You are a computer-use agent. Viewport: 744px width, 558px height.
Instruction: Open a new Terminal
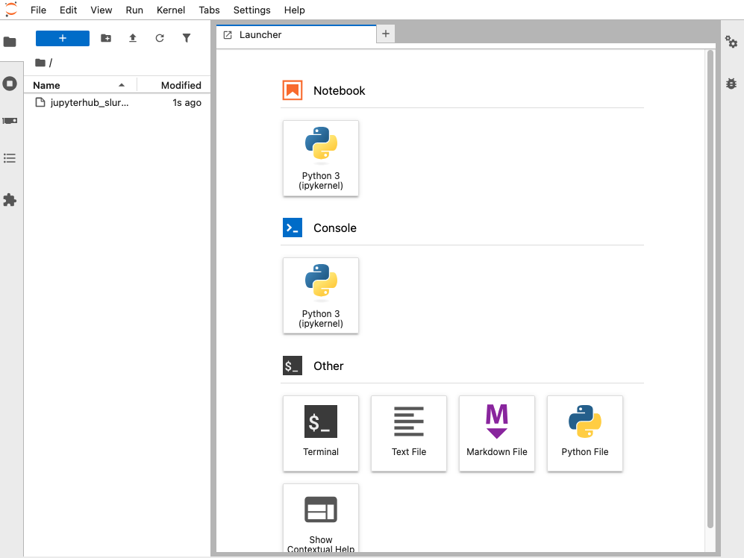(x=321, y=433)
